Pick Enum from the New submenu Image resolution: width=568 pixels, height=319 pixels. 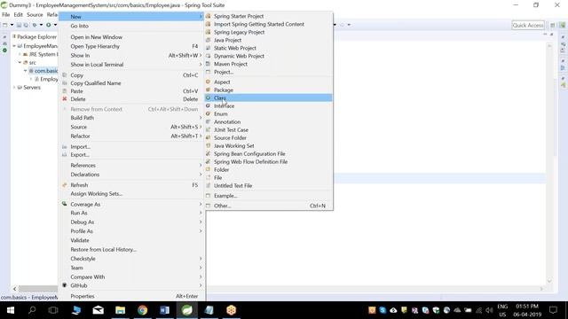[x=268, y=114]
